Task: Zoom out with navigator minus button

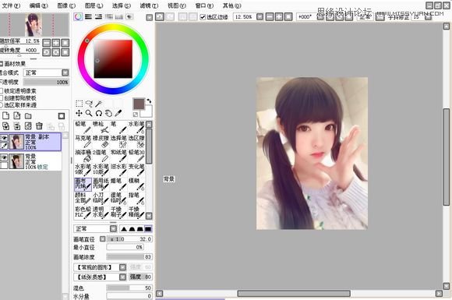Action: pyautogui.click(x=47, y=43)
